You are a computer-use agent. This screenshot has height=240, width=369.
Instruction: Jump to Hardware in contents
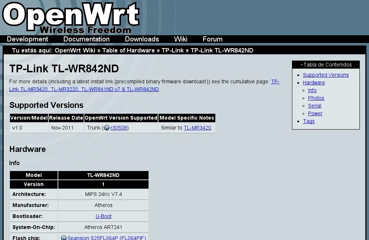tap(314, 83)
